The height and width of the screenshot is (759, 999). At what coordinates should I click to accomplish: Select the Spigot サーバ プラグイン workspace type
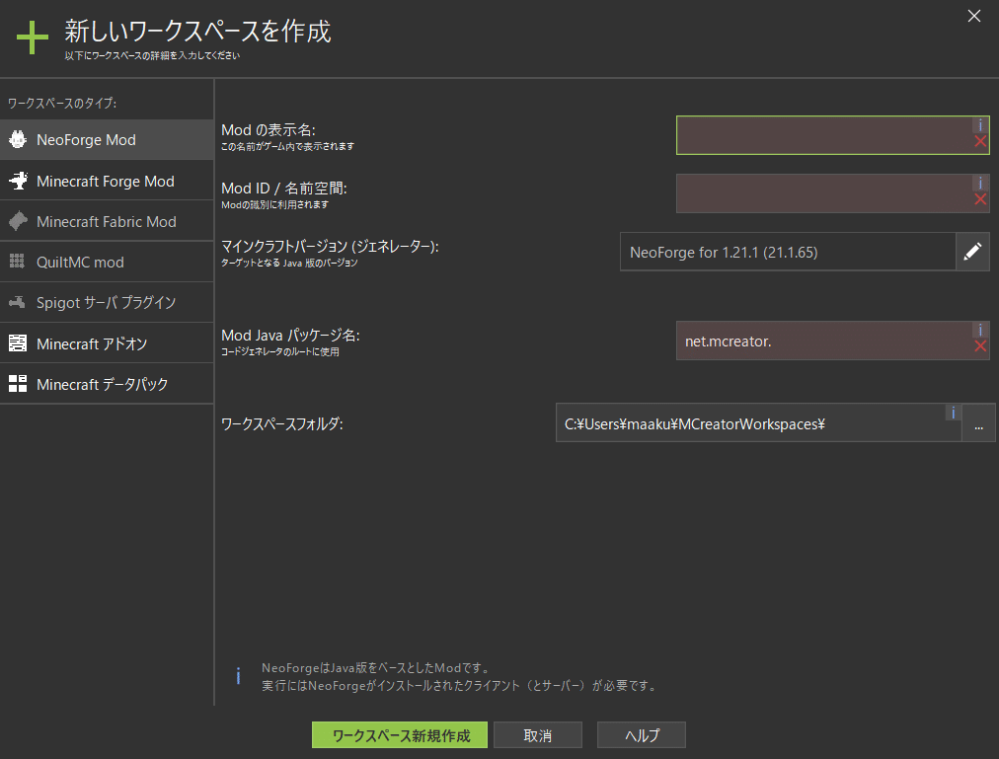(107, 303)
